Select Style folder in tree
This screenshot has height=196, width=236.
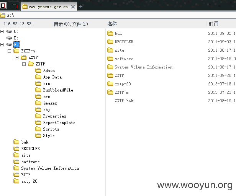49,136
